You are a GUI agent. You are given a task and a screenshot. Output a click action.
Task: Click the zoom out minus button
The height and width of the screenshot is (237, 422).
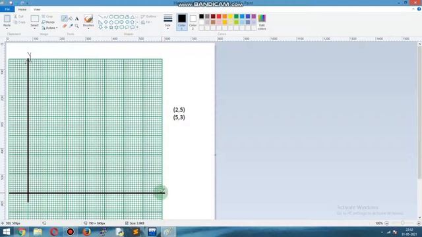(x=387, y=223)
